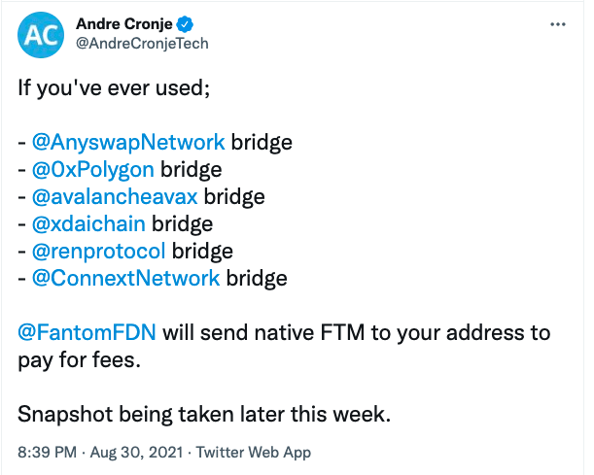The image size is (594, 475).
Task: Click "bridge" after the @AnyswapNetwork mention
Action: point(260,142)
